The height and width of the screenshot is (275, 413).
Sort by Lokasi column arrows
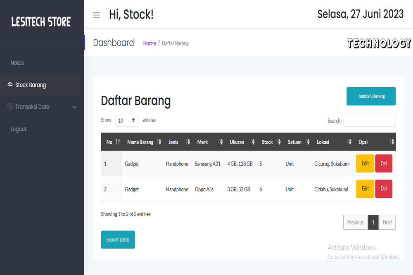(349, 142)
